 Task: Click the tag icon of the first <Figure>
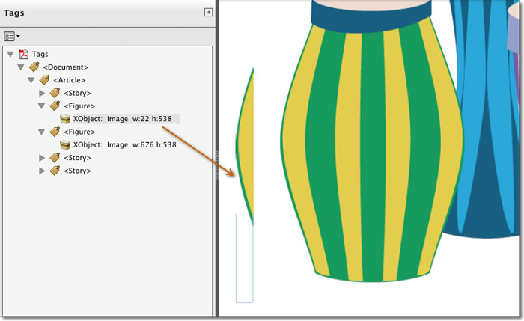coord(55,106)
